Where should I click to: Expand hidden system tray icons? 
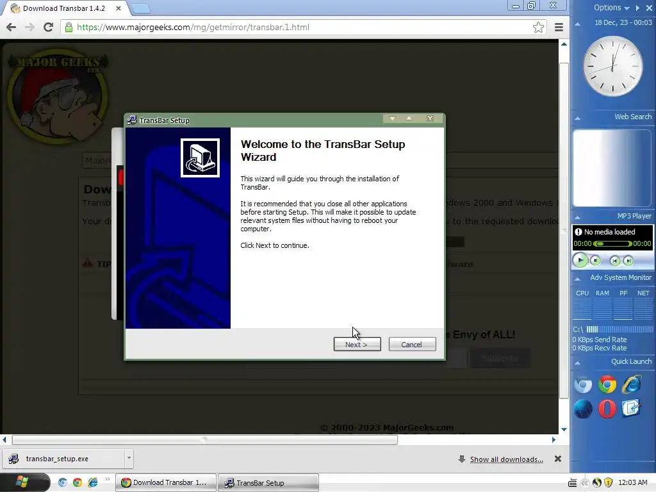click(584, 483)
